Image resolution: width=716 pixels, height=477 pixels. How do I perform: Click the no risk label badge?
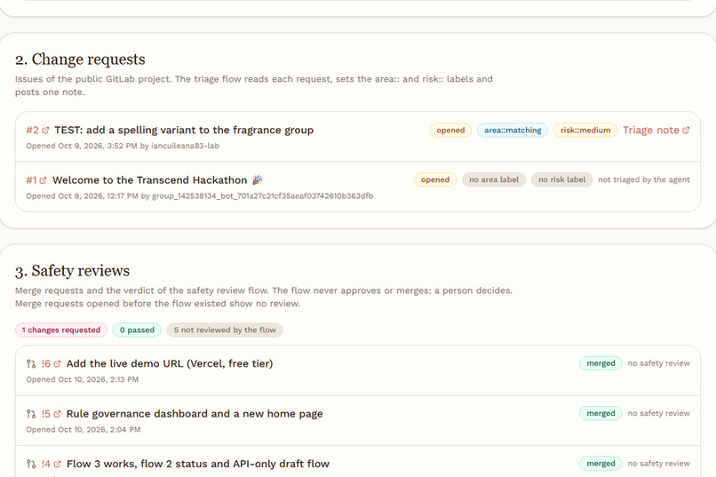pyautogui.click(x=561, y=179)
